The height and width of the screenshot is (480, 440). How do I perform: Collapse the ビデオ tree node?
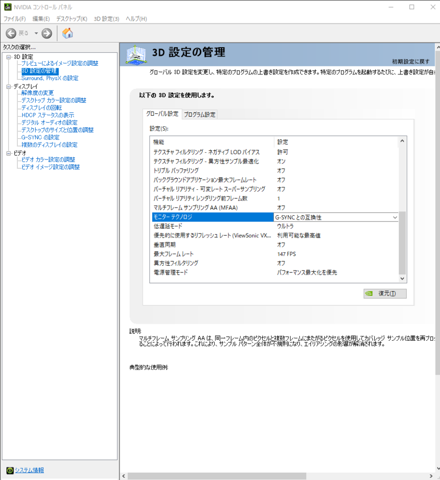click(9, 153)
